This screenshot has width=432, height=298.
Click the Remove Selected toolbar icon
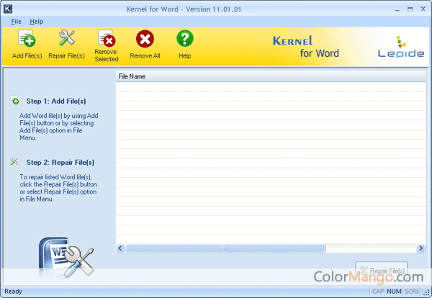tap(107, 37)
